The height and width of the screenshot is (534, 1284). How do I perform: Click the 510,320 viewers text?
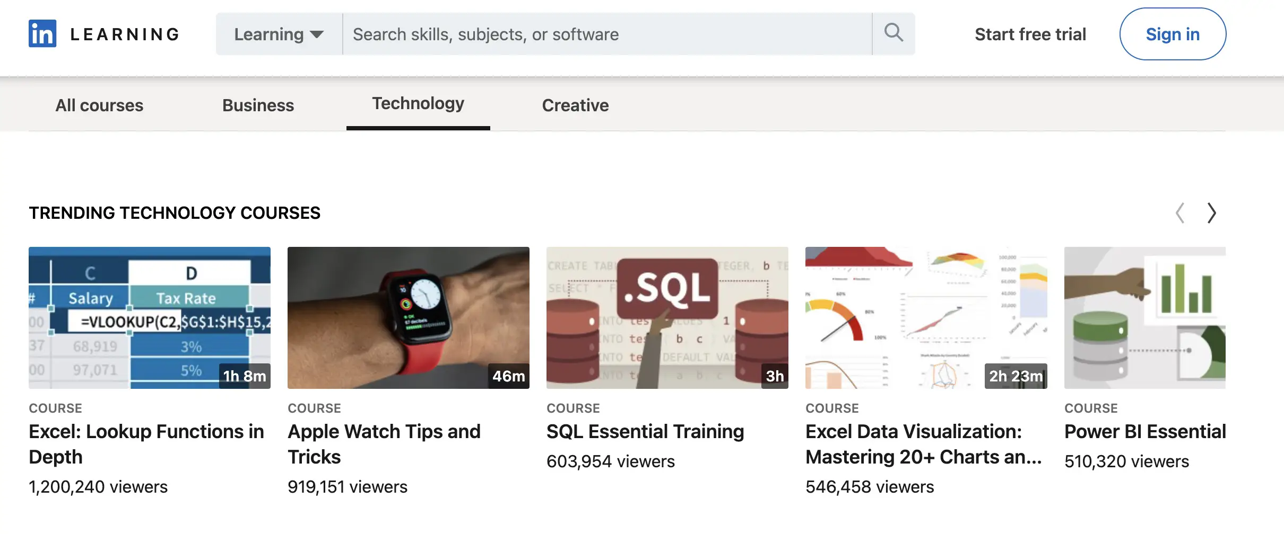click(x=1126, y=461)
